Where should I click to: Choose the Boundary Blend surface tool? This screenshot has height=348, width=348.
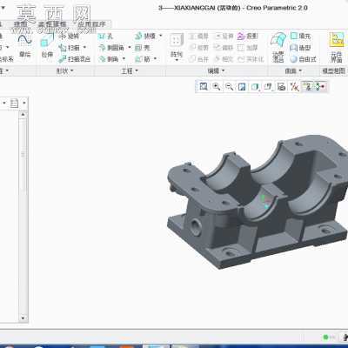(x=278, y=47)
